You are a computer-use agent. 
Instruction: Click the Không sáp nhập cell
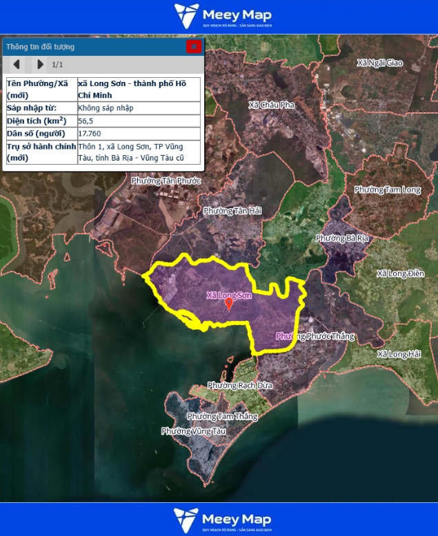tap(106, 108)
